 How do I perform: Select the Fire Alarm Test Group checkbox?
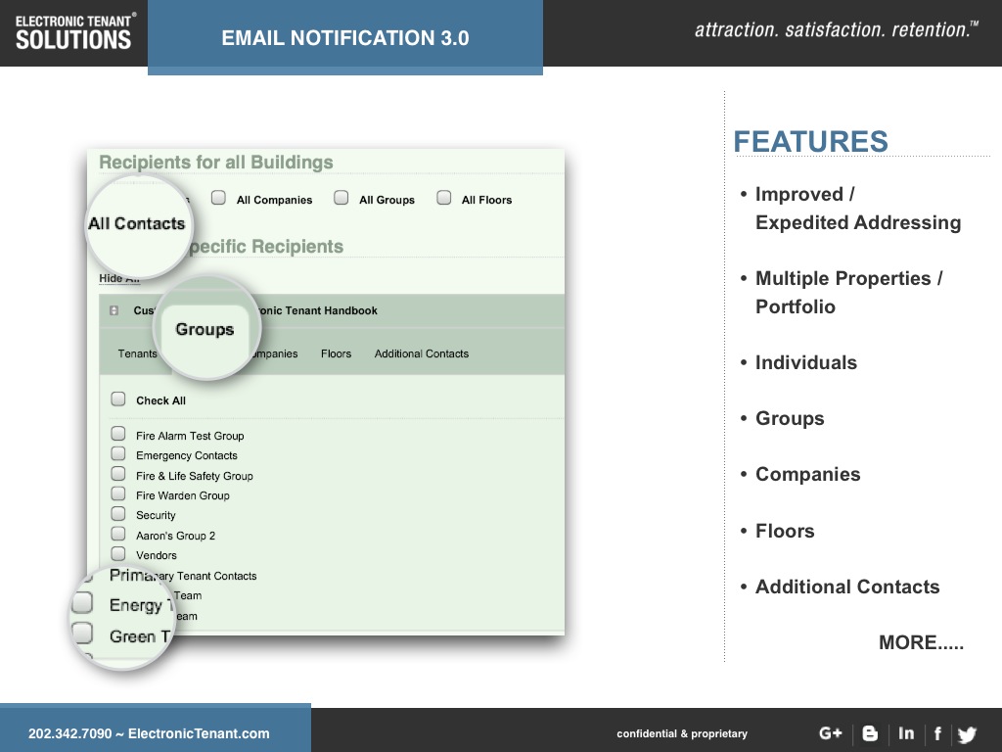tap(118, 434)
